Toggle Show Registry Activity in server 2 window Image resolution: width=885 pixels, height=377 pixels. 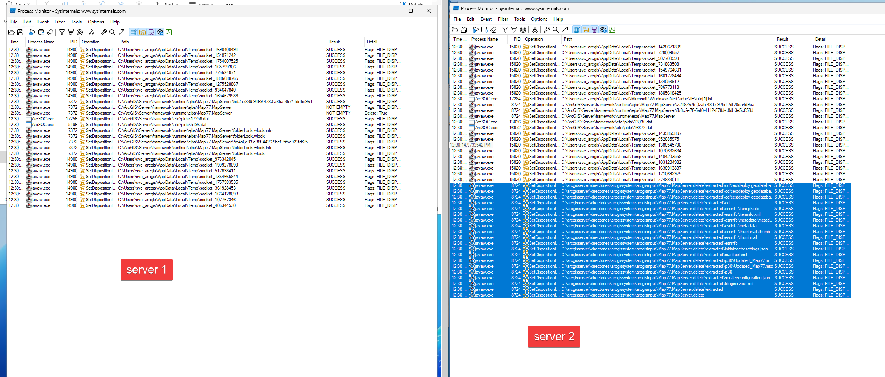tap(577, 30)
